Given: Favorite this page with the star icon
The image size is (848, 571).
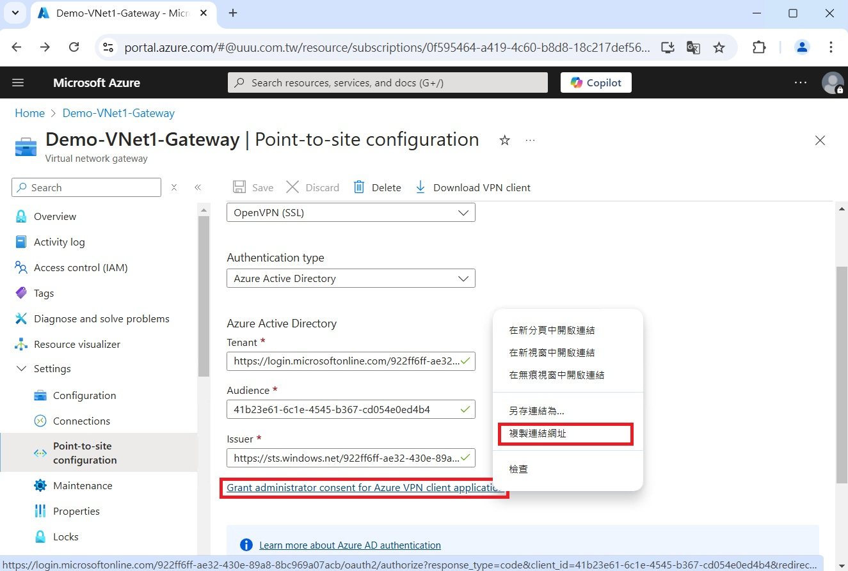Looking at the screenshot, I should (x=504, y=140).
